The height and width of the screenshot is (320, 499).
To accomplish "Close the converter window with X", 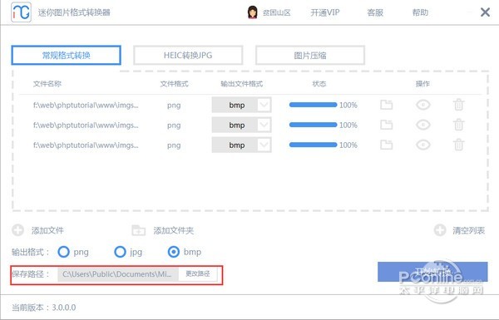I will click(485, 12).
